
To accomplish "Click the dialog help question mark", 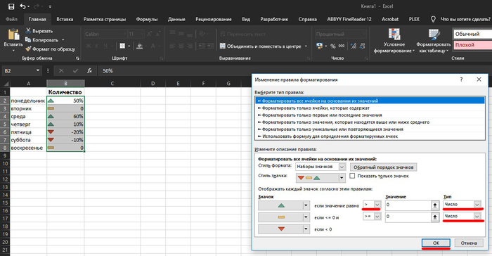I will coord(461,79).
